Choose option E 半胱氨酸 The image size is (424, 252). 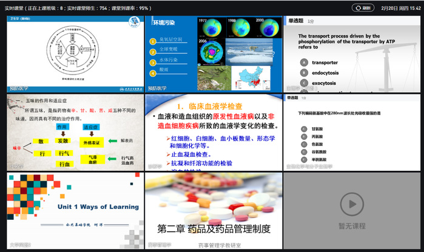point(314,159)
